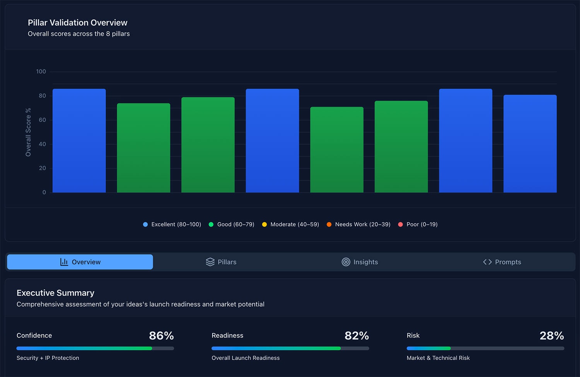Click the Insights bullseye icon

pyautogui.click(x=346, y=262)
